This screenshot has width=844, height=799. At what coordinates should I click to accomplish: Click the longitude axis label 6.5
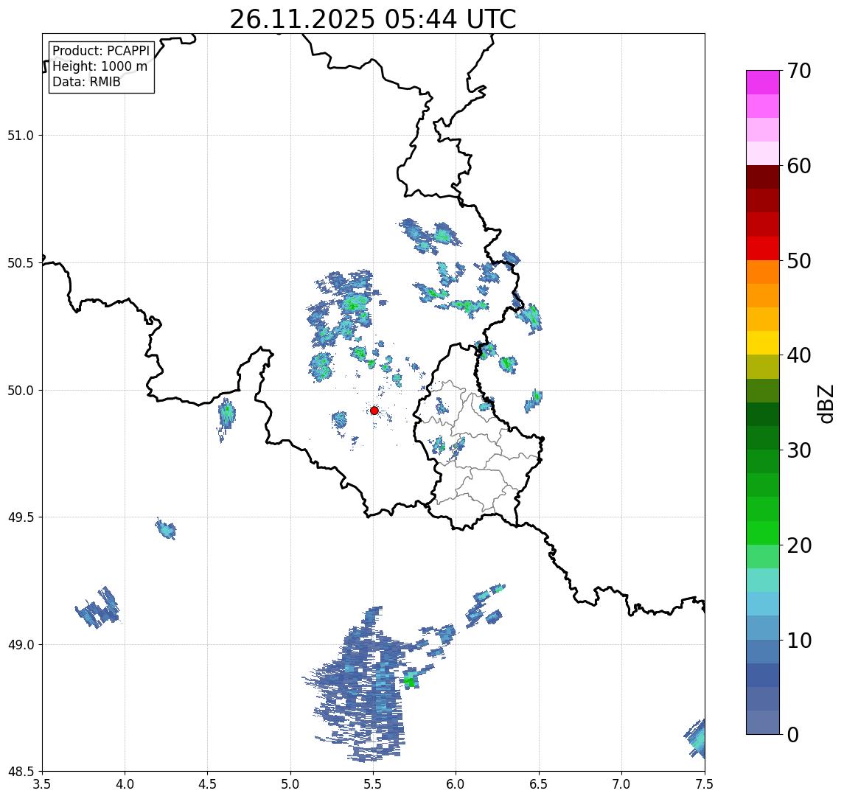point(539,784)
